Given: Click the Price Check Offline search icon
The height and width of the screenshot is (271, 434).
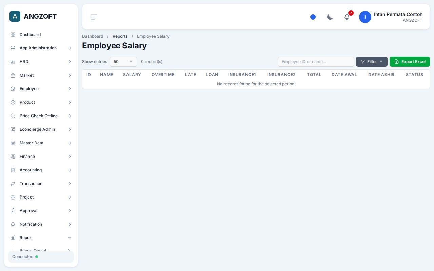Looking at the screenshot, I should tap(13, 116).
